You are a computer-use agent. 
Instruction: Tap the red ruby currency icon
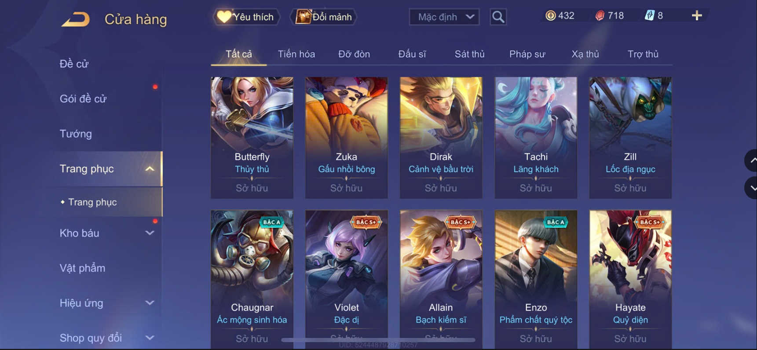point(600,16)
